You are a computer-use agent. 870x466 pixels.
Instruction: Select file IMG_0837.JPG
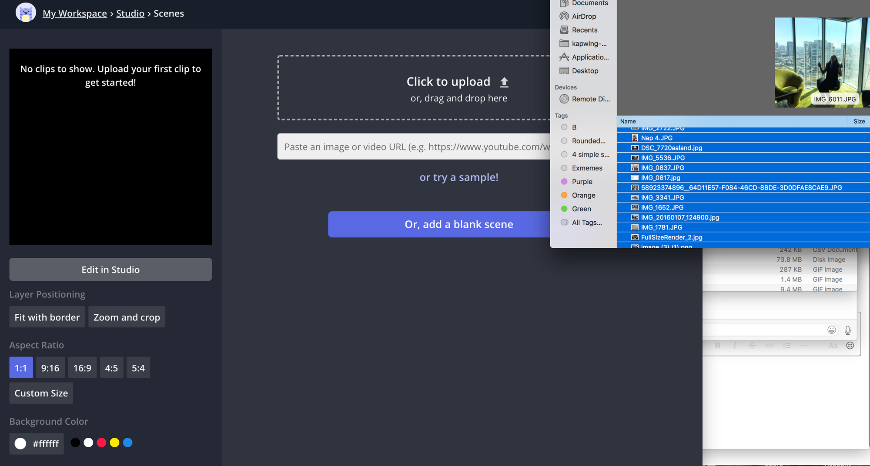coord(743,168)
